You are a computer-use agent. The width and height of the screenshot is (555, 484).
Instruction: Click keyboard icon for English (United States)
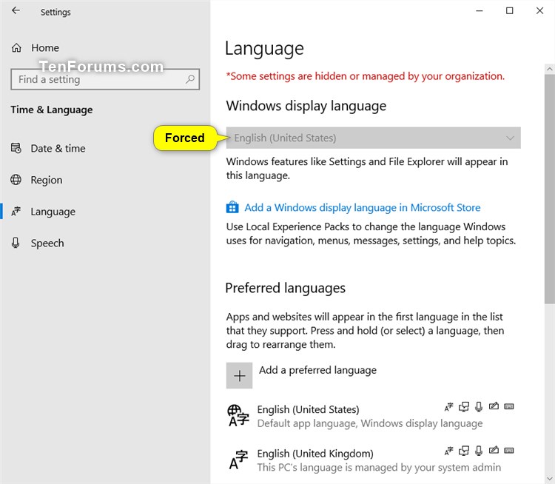(508, 406)
